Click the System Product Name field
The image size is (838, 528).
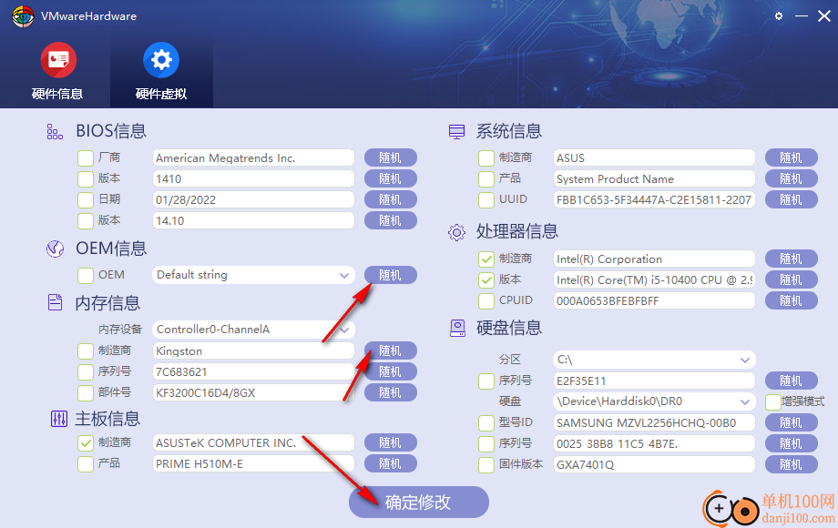[x=654, y=178]
